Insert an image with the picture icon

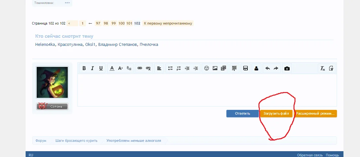215,68
